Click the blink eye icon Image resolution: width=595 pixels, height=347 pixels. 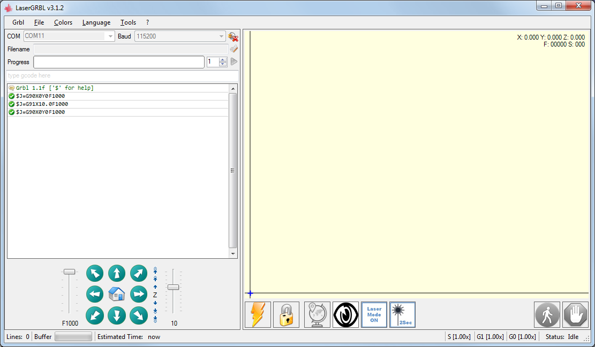(345, 314)
